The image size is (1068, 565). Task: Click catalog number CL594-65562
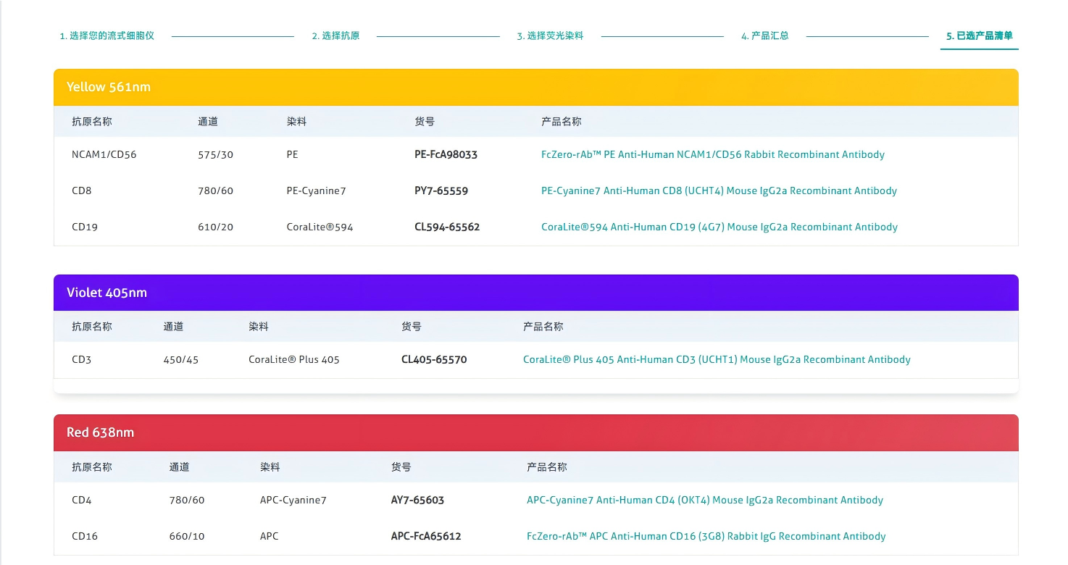(x=447, y=227)
